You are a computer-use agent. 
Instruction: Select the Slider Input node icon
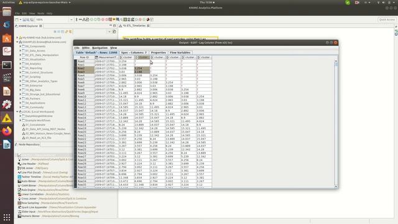click(x=19, y=212)
